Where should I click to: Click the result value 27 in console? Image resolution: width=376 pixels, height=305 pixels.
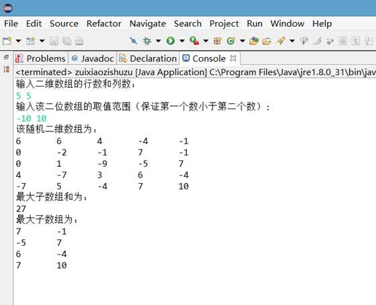point(21,208)
